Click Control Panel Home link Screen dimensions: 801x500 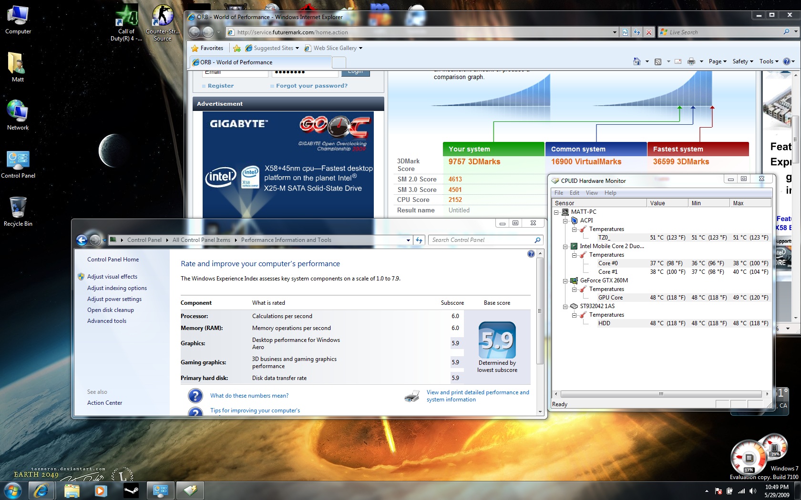tap(113, 260)
